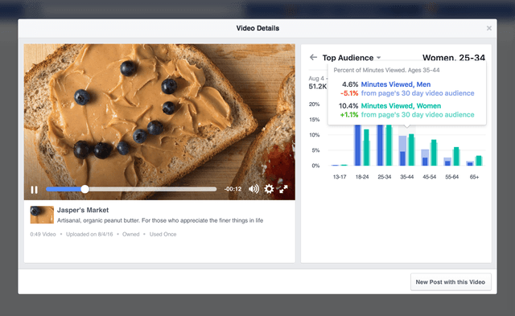Click New Post with this Video
The width and height of the screenshot is (515, 316).
tap(451, 282)
